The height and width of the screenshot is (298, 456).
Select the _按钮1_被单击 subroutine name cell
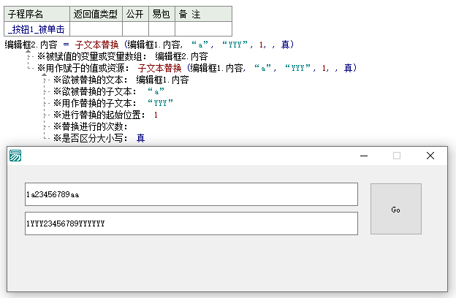click(x=37, y=29)
